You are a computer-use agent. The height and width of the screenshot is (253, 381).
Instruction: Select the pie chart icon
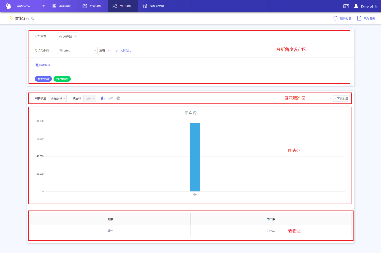coord(118,98)
